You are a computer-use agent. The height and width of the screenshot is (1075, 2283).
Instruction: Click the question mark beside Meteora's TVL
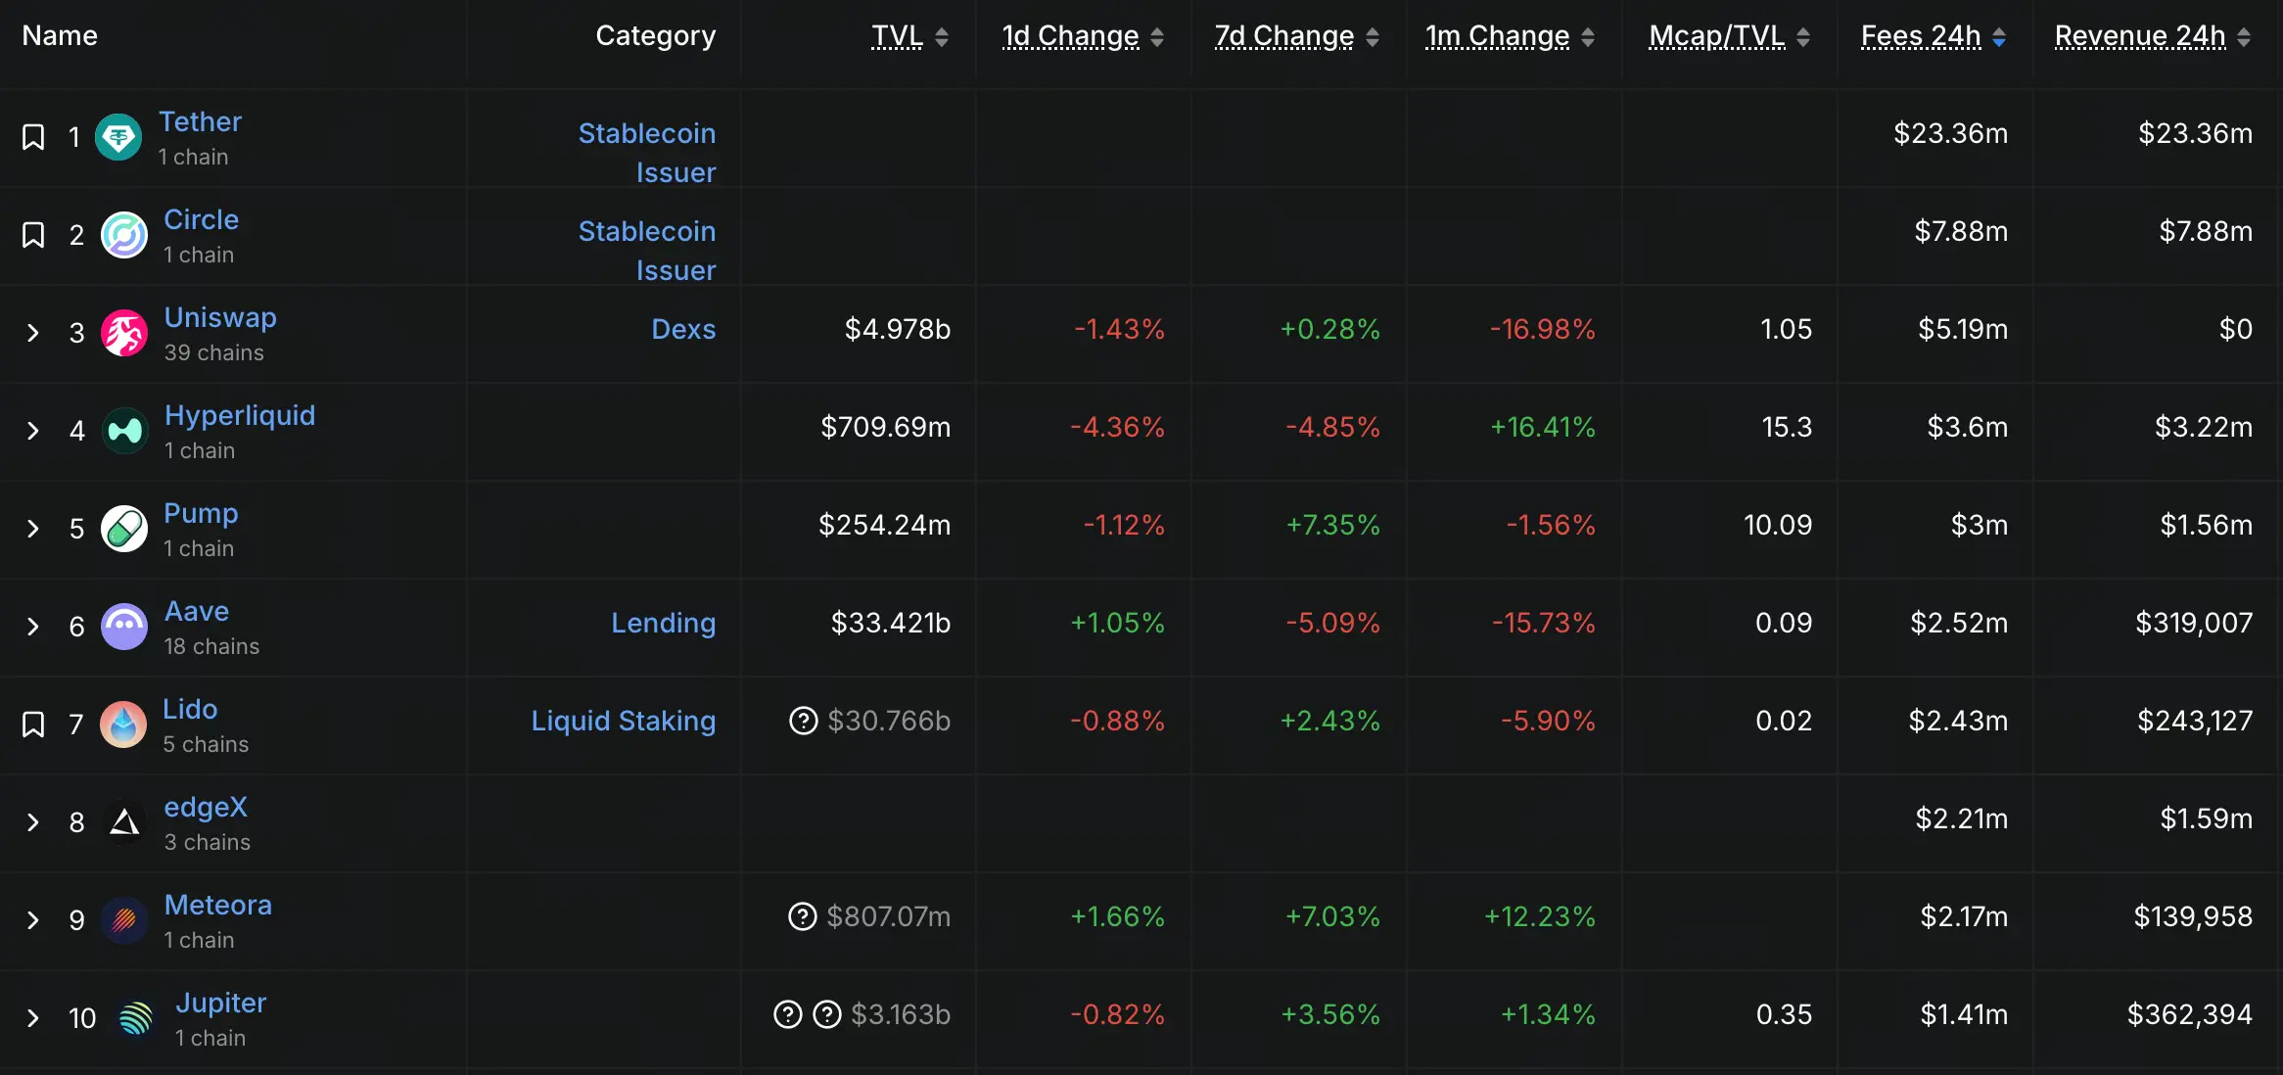pos(802,917)
